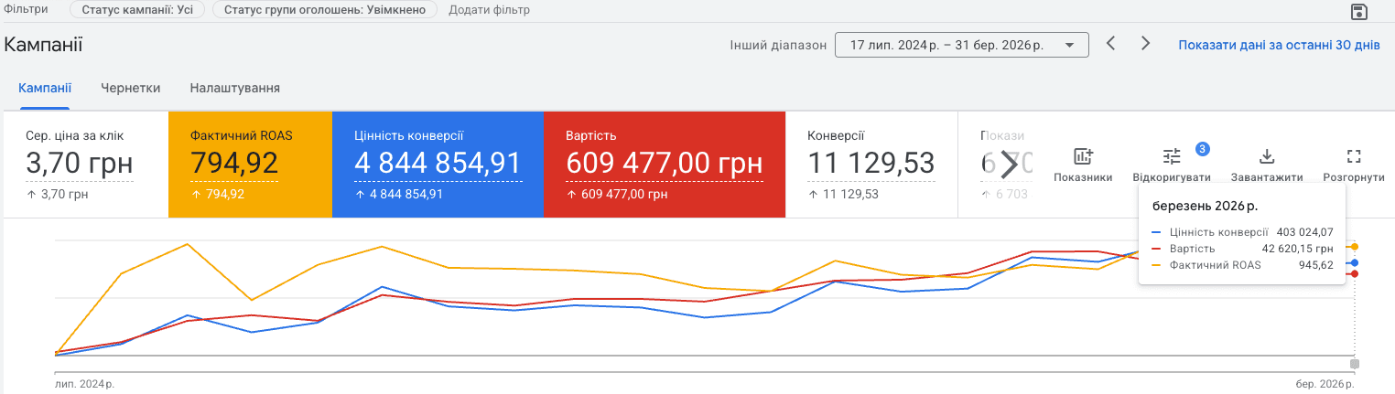Click filter chip Статус кампанії: Усі
1395x394 pixels.
137,10
